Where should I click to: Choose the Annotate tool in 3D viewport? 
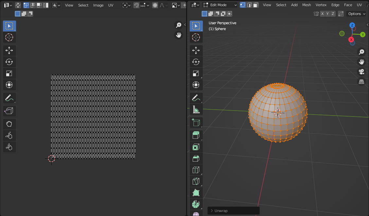point(196,98)
